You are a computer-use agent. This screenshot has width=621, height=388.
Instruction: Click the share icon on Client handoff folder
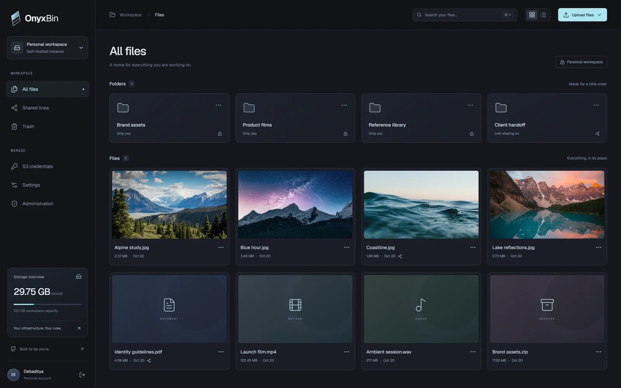(598, 134)
